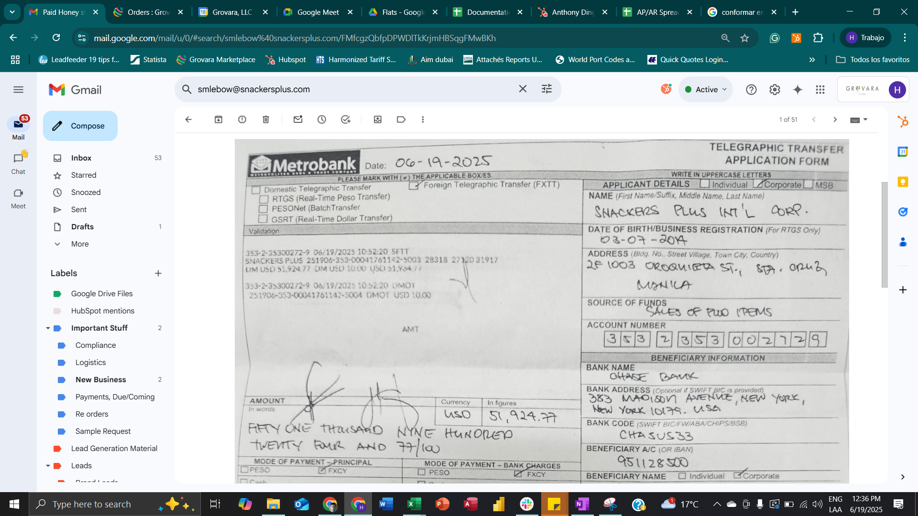Clear the Gmail search query
Viewport: 918px width, 516px height.
point(523,89)
